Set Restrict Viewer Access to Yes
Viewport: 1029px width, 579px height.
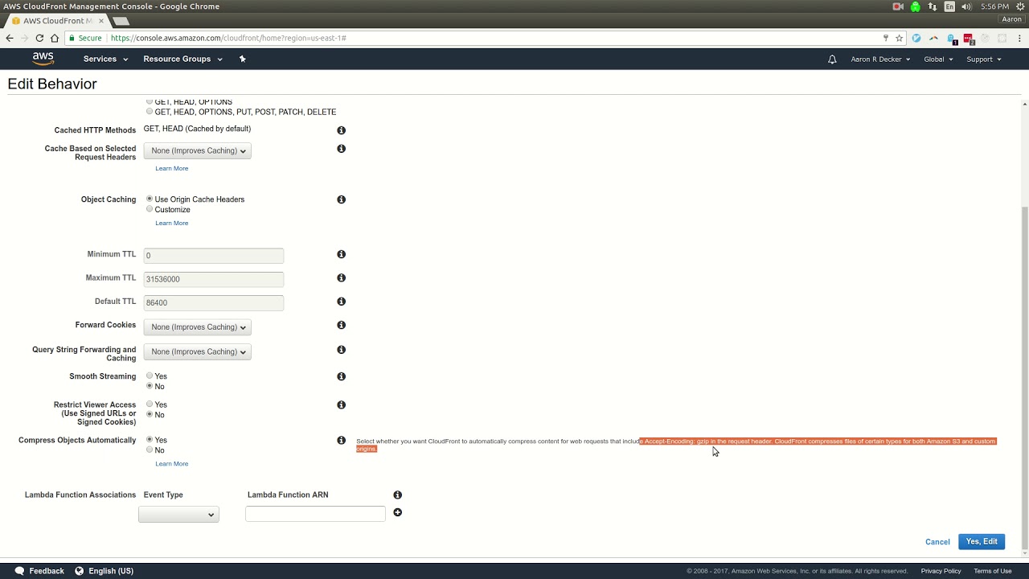[150, 404]
